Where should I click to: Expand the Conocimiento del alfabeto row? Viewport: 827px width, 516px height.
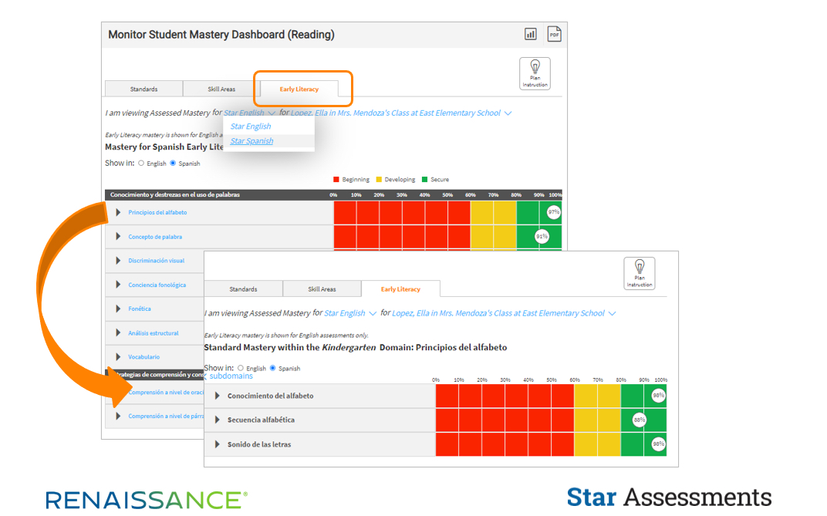[x=218, y=396]
